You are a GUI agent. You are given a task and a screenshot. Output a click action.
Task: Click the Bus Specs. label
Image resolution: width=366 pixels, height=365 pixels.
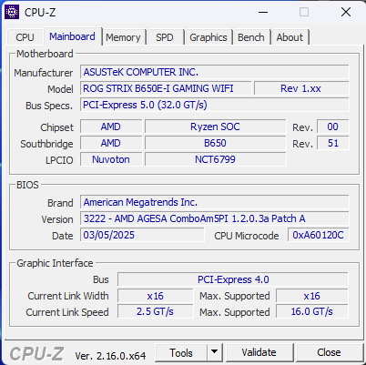click(49, 106)
